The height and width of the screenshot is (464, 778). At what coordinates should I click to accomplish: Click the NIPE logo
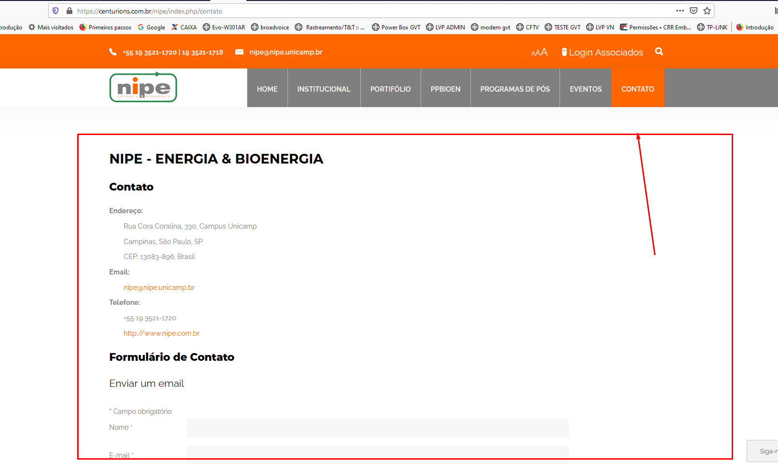143,87
